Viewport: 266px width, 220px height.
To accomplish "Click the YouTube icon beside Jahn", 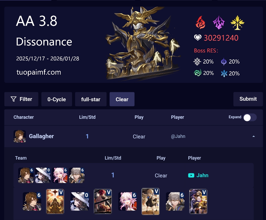I will [x=191, y=175].
